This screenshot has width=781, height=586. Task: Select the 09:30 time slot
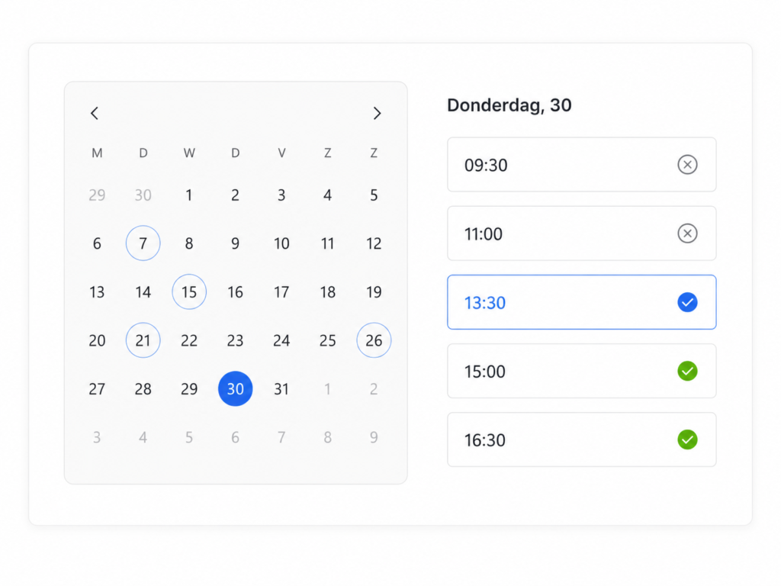(x=582, y=165)
